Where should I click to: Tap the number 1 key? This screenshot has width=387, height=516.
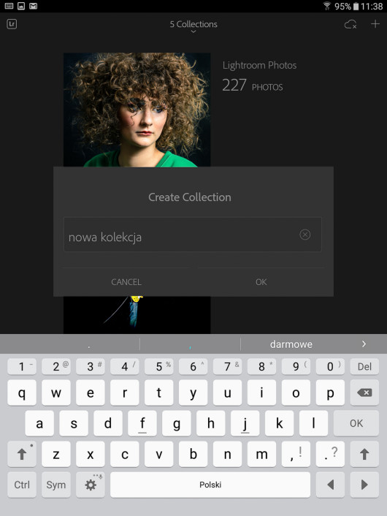click(x=22, y=367)
